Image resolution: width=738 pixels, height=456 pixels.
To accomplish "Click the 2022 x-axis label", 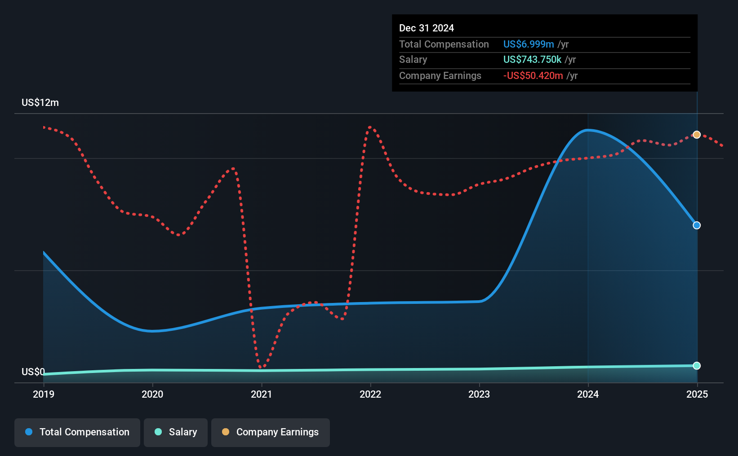I will [370, 394].
